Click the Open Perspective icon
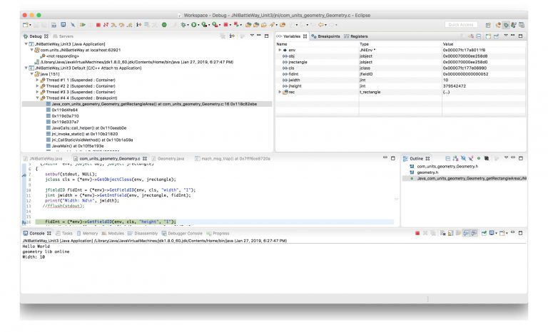The width and height of the screenshot is (548, 332). click(x=488, y=25)
